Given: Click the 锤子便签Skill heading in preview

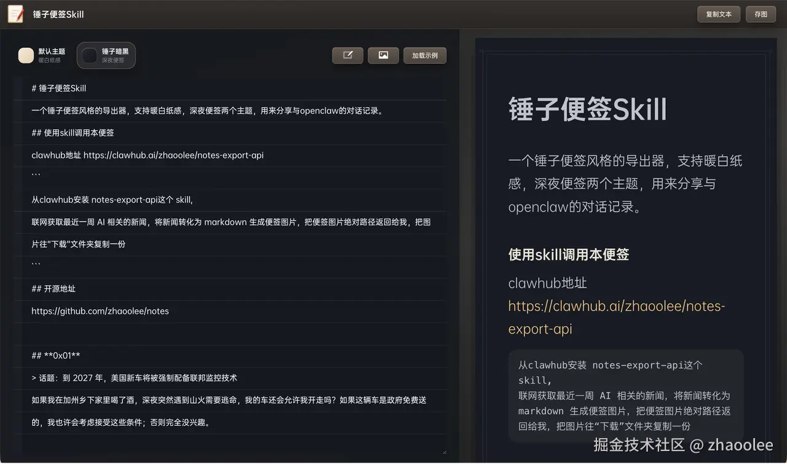Looking at the screenshot, I should click(x=587, y=108).
